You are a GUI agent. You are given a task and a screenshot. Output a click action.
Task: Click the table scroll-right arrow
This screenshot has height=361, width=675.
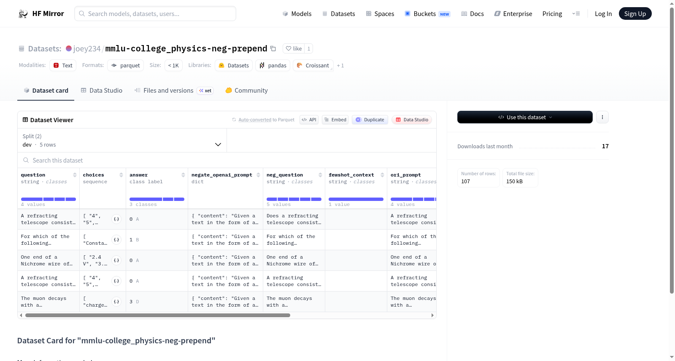point(432,315)
